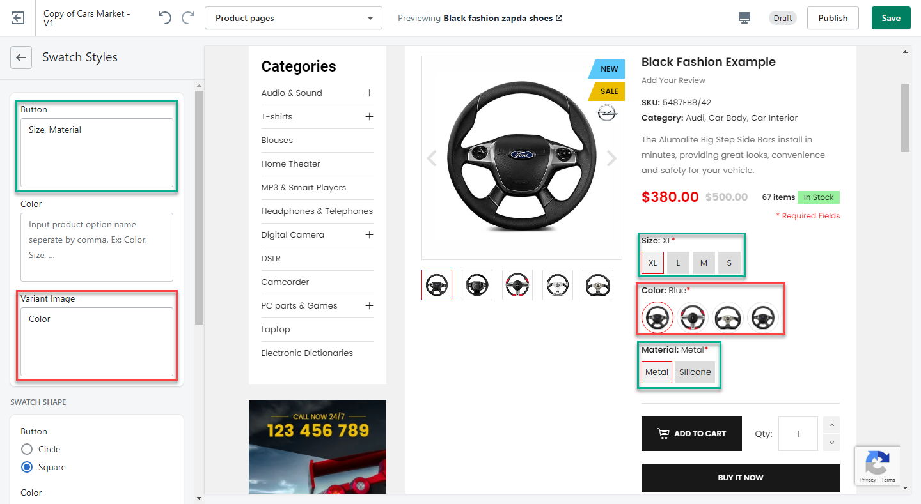This screenshot has height=504, width=921.
Task: Click preview pane vertical scrollbar
Action: point(905,118)
